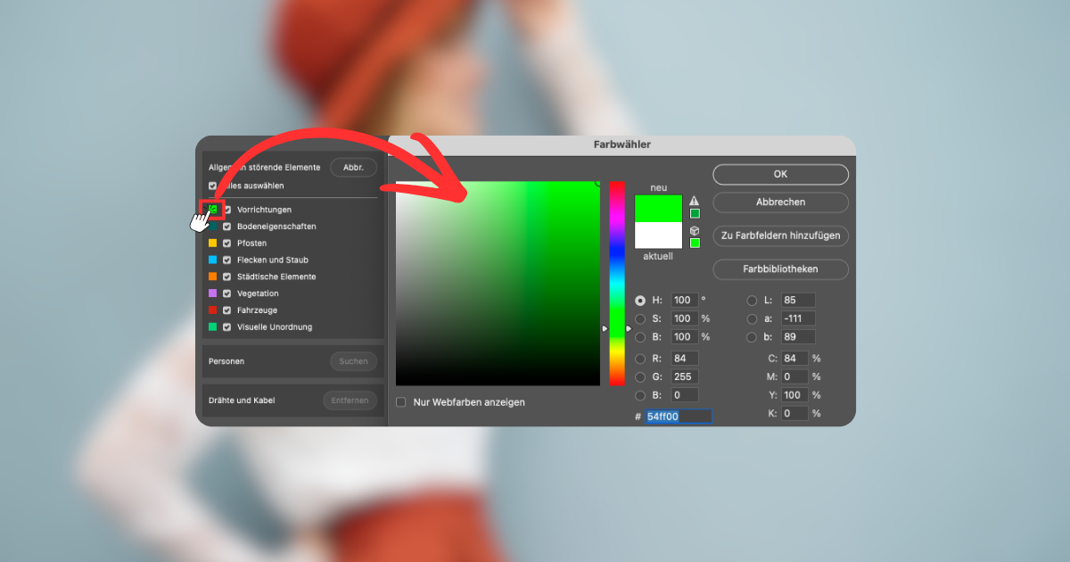Click the S percentage value field
The width and height of the screenshot is (1070, 562).
pyautogui.click(x=685, y=318)
